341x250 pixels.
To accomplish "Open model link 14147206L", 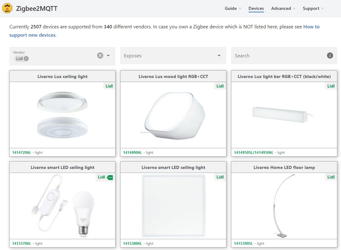I will tap(22, 153).
